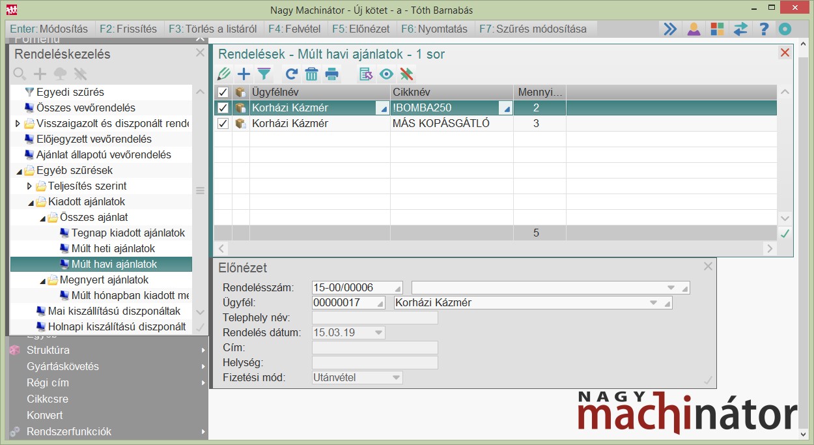The height and width of the screenshot is (445, 814).
Task: Open lookup arrow in !BOMBA250 cell
Action: pyautogui.click(x=505, y=109)
